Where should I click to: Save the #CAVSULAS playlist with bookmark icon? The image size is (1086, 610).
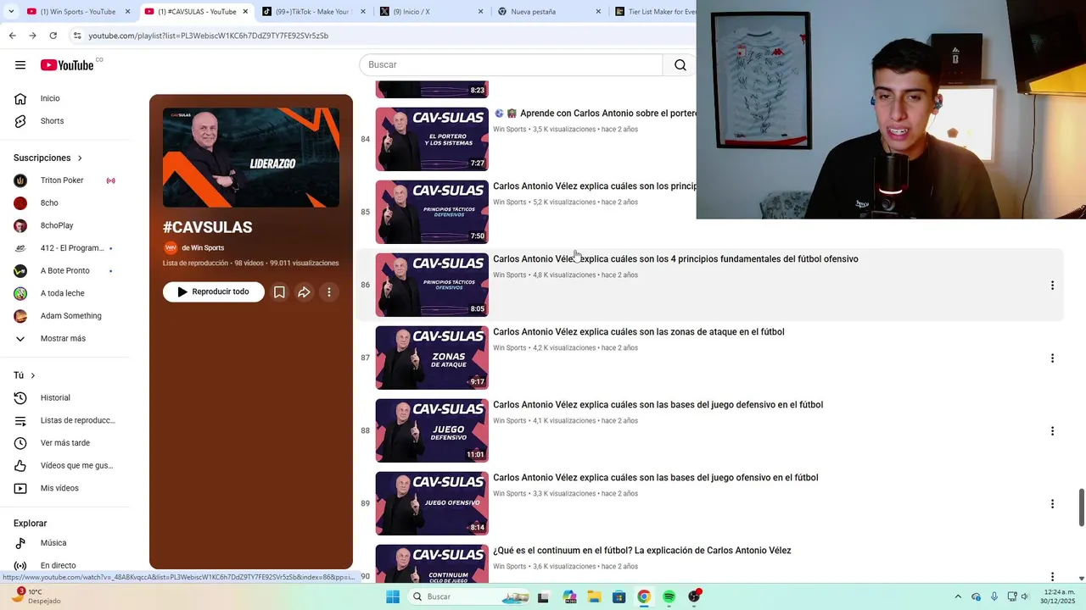(279, 292)
